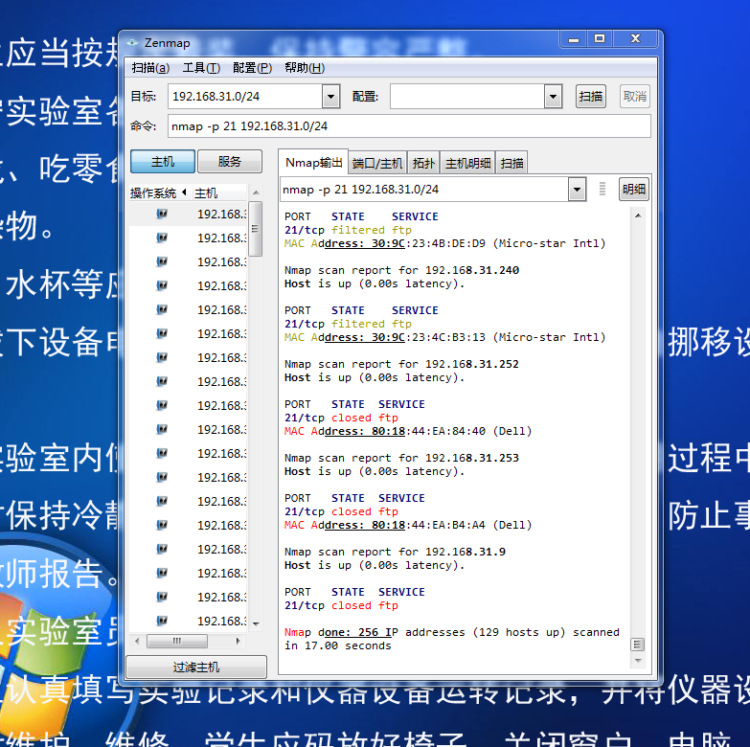Switch to the 端口/主机 tab
This screenshot has width=750, height=747.
pyautogui.click(x=376, y=164)
